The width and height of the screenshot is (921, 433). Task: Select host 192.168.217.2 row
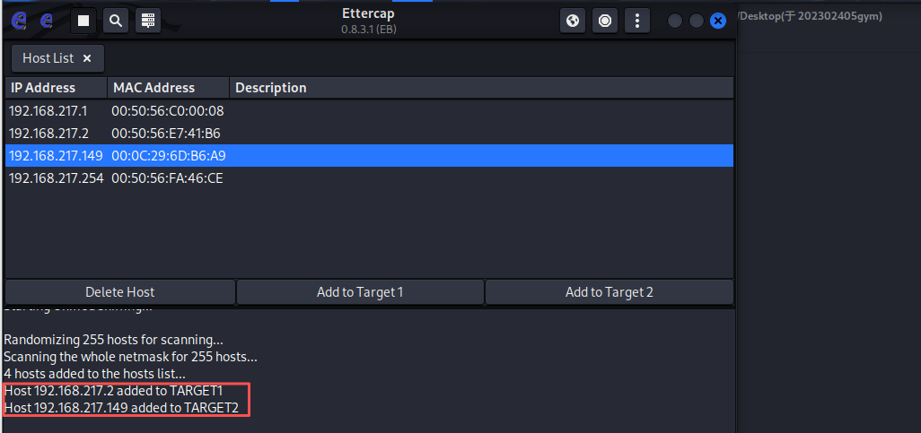click(x=369, y=134)
